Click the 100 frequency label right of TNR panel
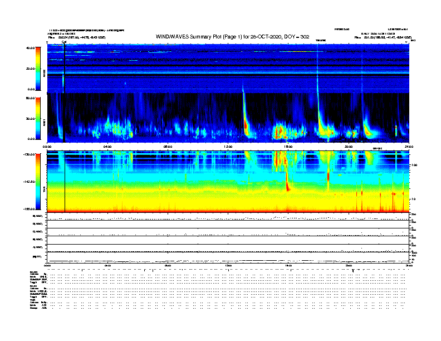Screen dimensions: 441x341 coord(414,165)
